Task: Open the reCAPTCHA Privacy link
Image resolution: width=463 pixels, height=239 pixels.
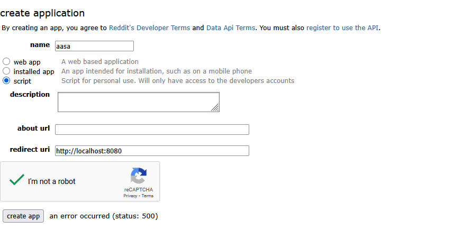Action: (130, 196)
